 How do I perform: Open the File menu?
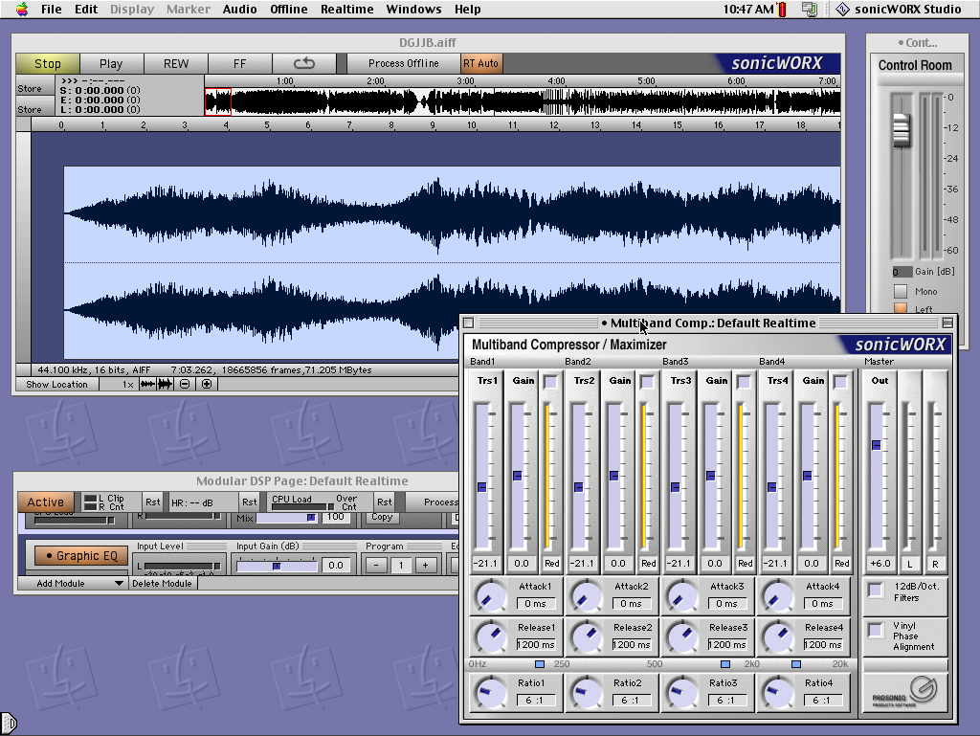[52, 9]
